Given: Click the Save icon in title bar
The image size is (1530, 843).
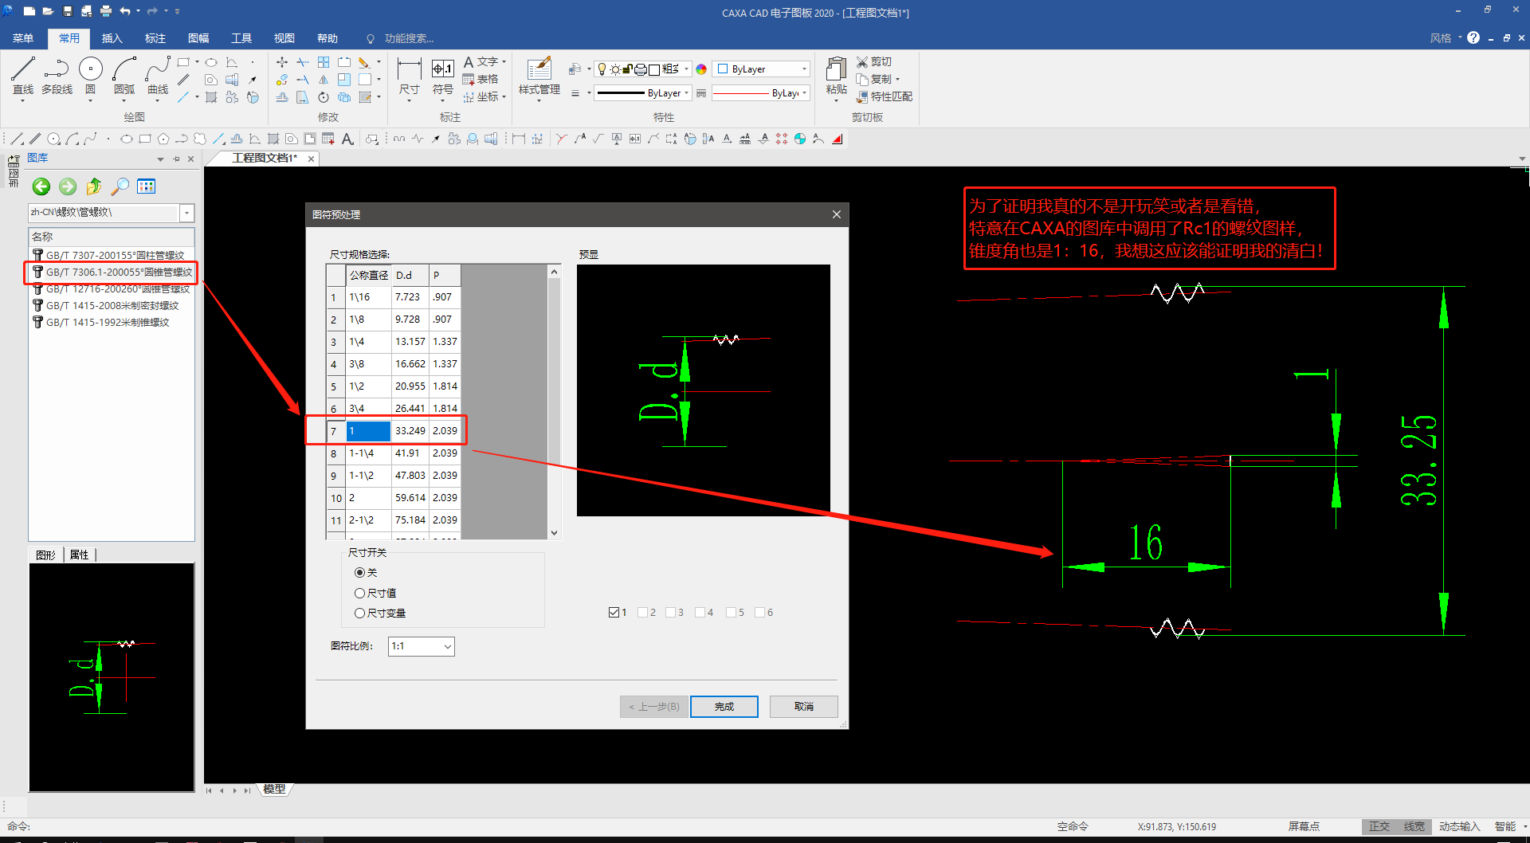Looking at the screenshot, I should (68, 11).
